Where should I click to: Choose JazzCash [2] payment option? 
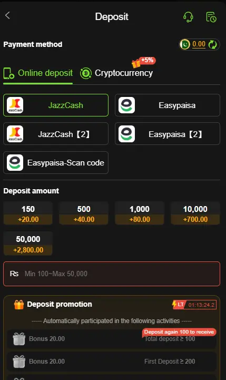(56, 134)
